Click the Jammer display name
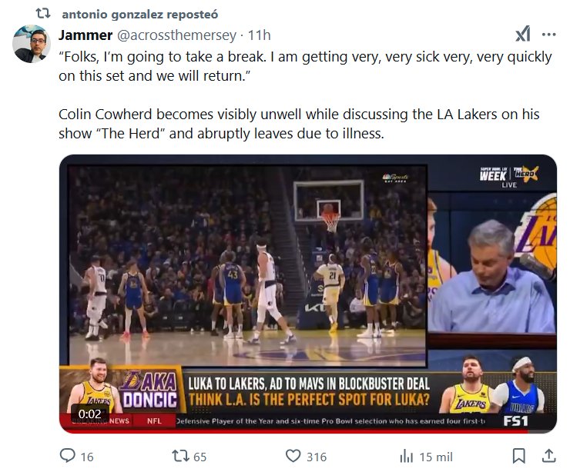The image size is (570, 472). point(85,35)
